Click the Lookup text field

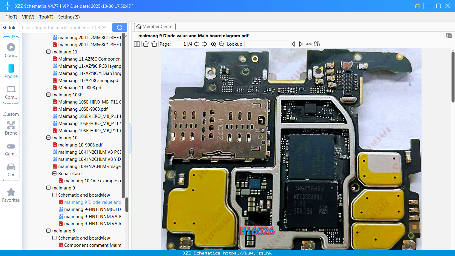(x=266, y=44)
